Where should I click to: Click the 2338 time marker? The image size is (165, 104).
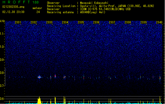point(128,22)
